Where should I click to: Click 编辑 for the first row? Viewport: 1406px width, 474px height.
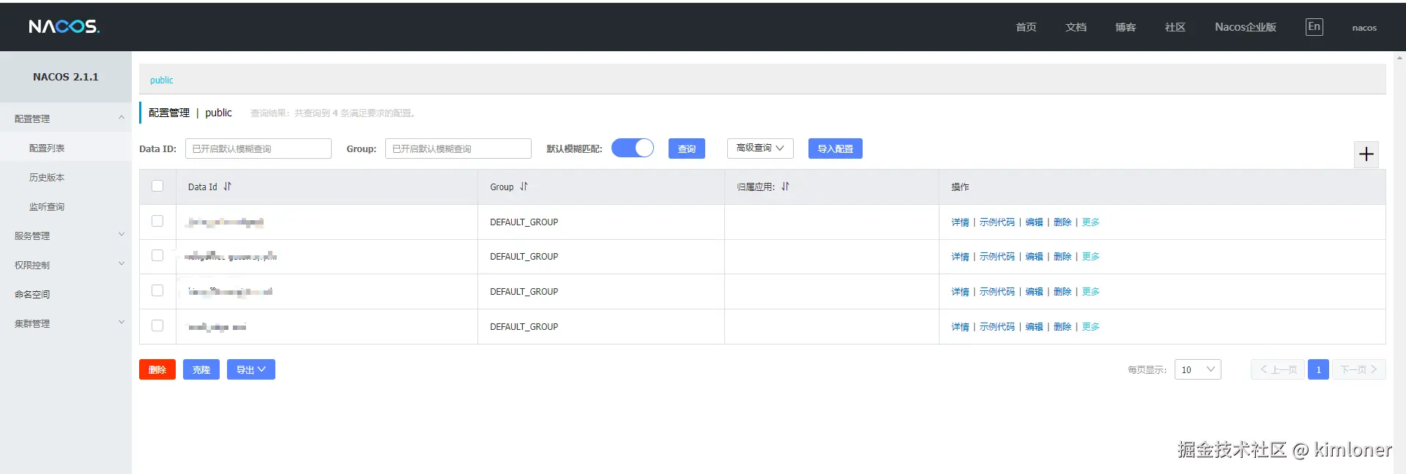pos(1034,222)
